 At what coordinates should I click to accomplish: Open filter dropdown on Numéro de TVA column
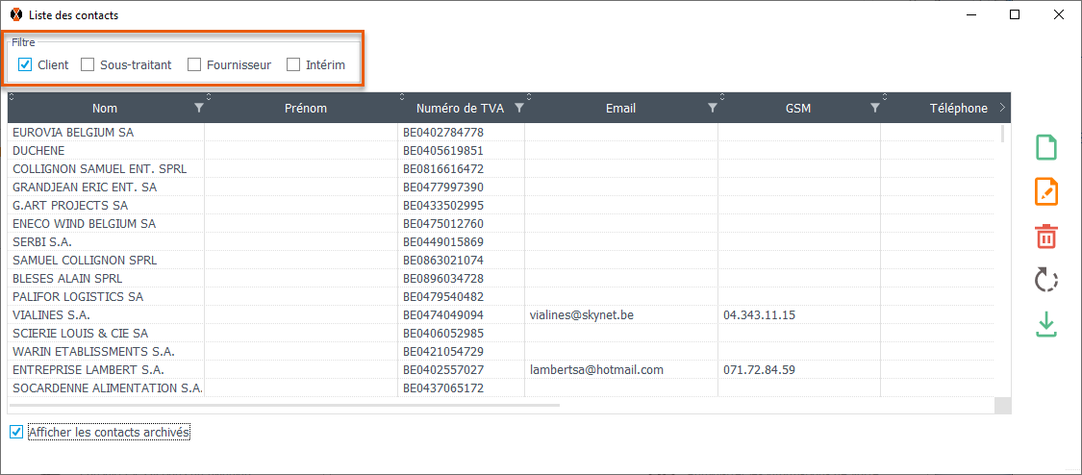coord(518,109)
